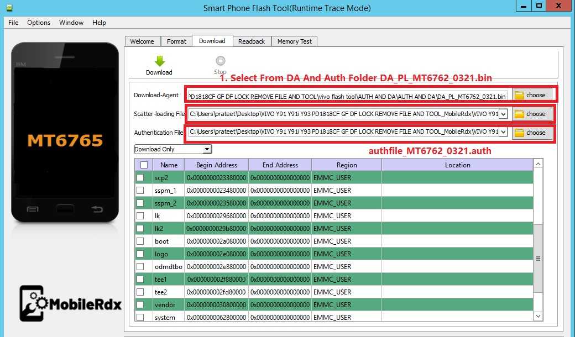575x337 pixels.
Task: Switch to the Readback tab
Action: coord(252,41)
